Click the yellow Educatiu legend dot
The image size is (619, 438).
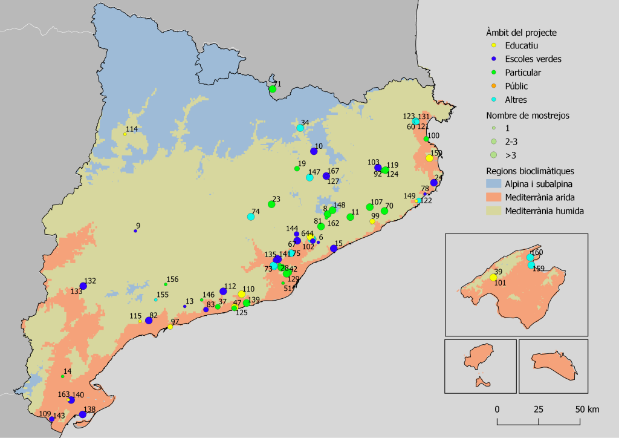pyautogui.click(x=494, y=45)
